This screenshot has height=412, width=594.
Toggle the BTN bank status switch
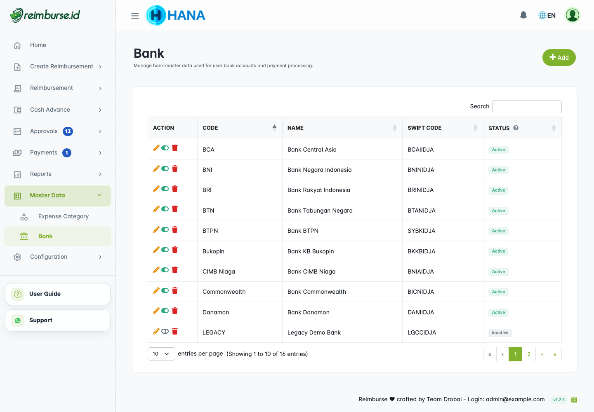[x=165, y=209]
